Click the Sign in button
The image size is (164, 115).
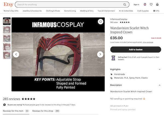(x=136, y=4)
